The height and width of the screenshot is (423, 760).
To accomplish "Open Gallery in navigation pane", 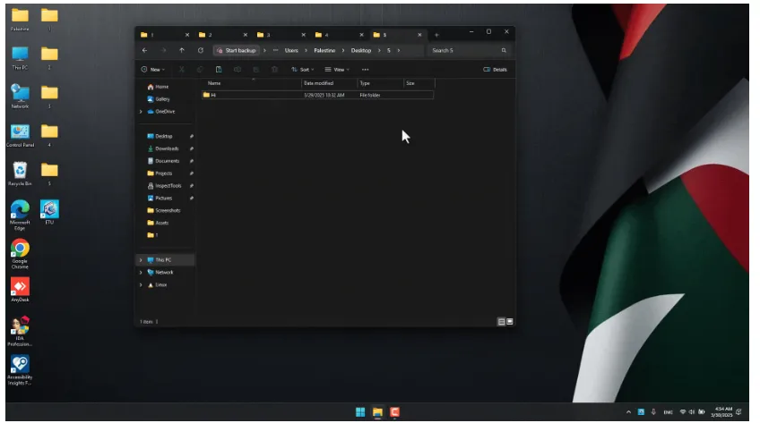I will 159,99.
